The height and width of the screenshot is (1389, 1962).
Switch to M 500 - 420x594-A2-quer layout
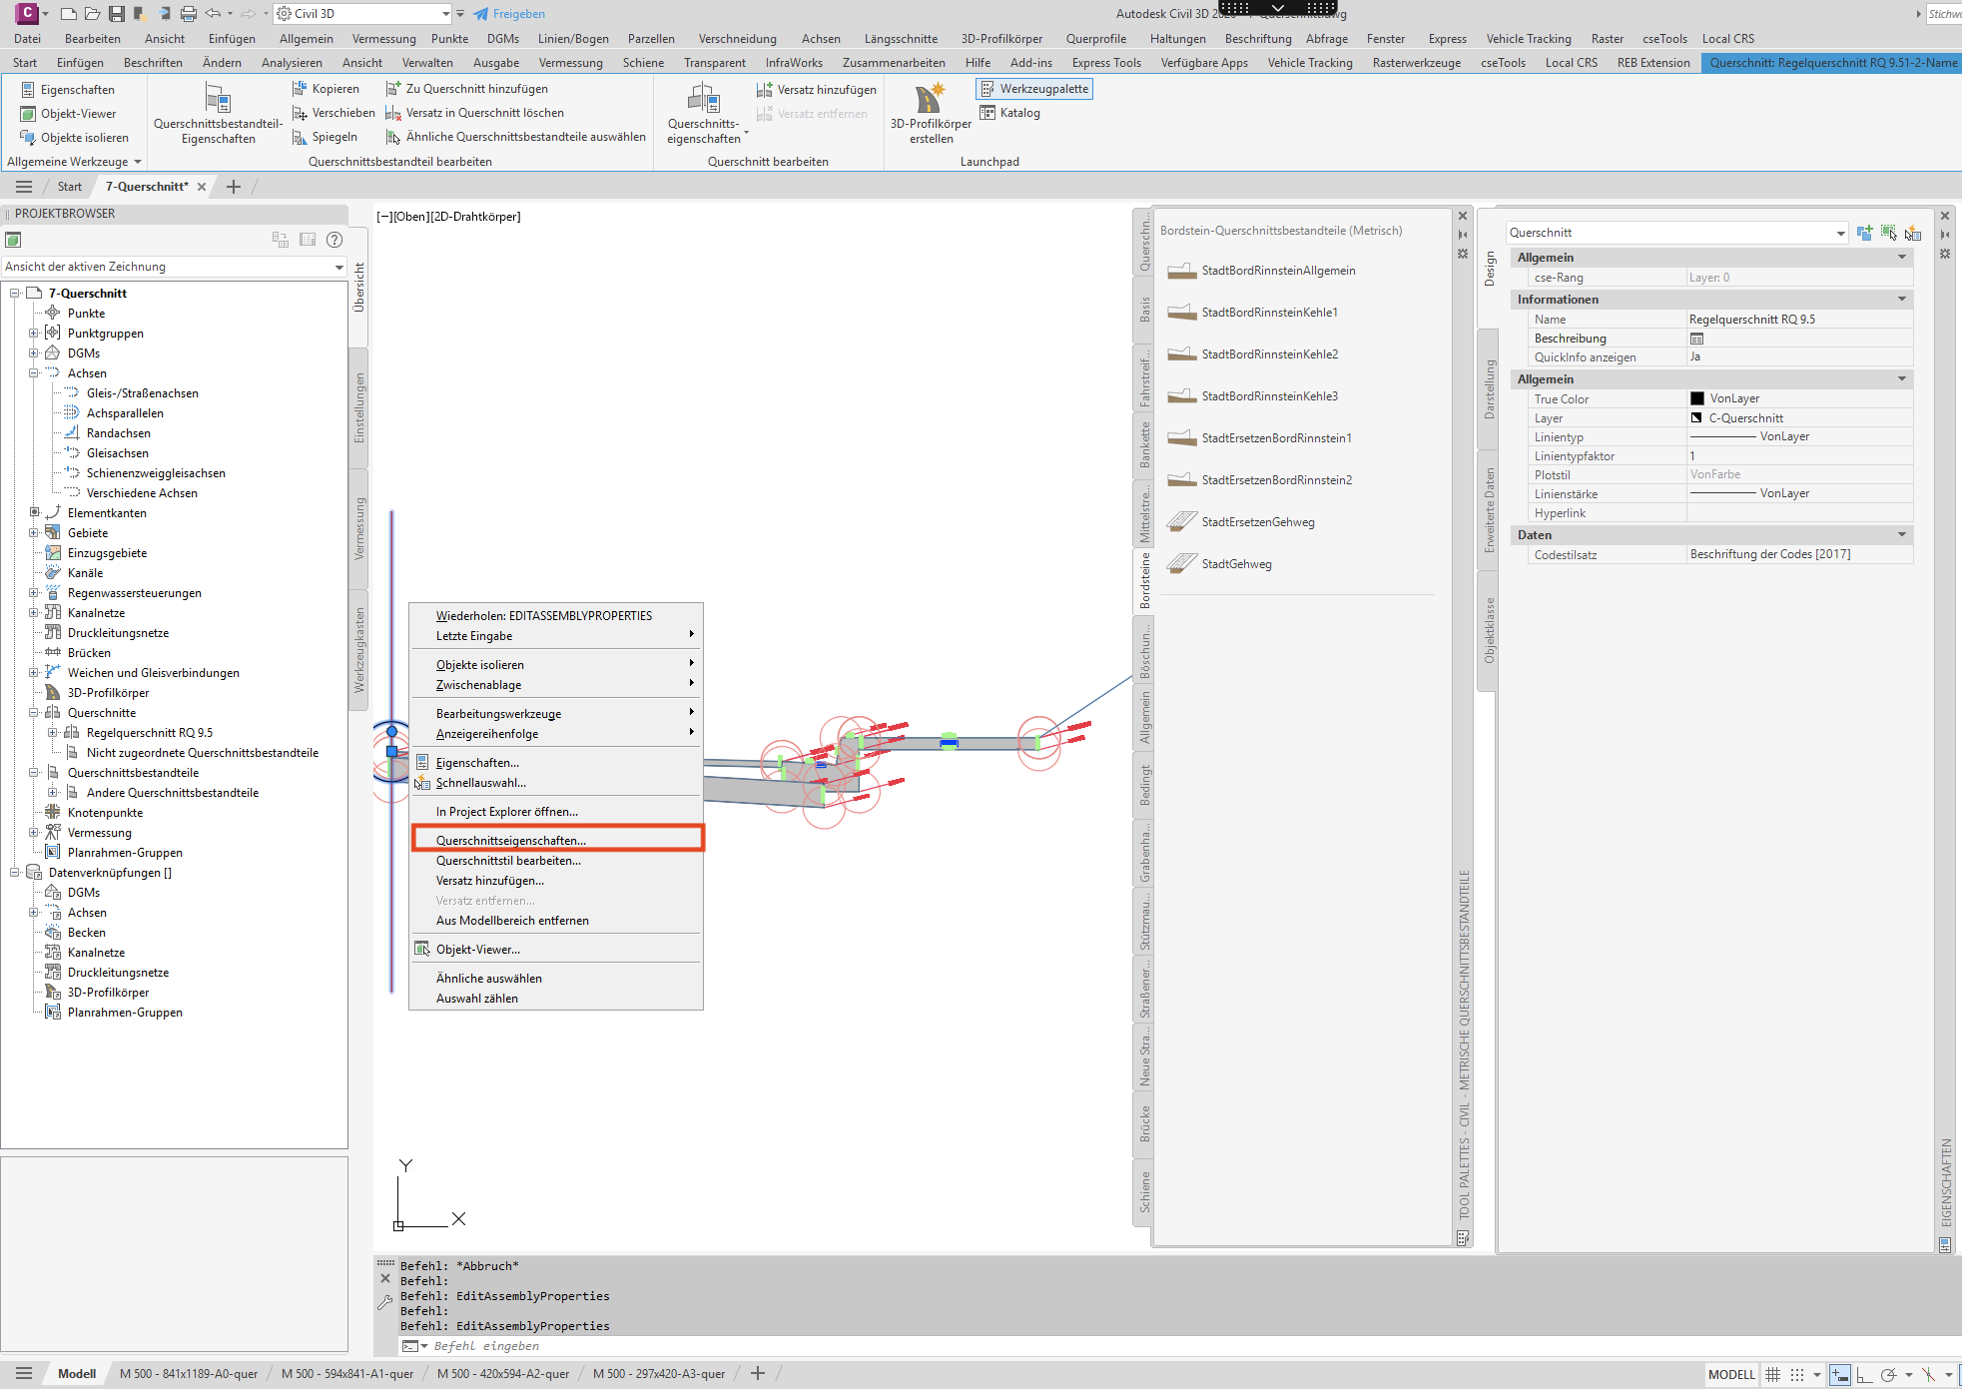click(x=503, y=1374)
